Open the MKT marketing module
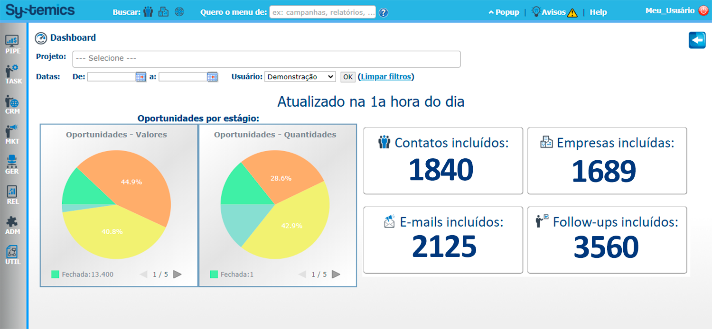712x329 pixels. 13,135
